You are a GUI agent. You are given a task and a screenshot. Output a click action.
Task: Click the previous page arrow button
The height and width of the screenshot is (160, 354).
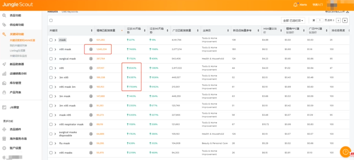tap(338, 20)
